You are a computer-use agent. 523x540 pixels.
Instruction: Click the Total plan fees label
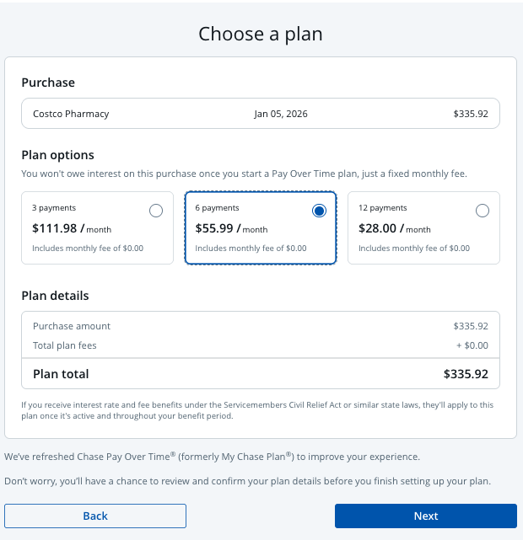(65, 345)
